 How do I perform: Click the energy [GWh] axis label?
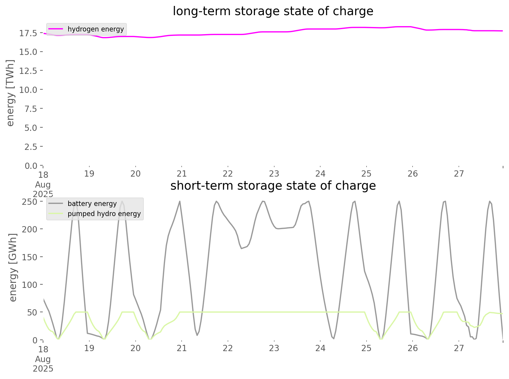[13, 267]
